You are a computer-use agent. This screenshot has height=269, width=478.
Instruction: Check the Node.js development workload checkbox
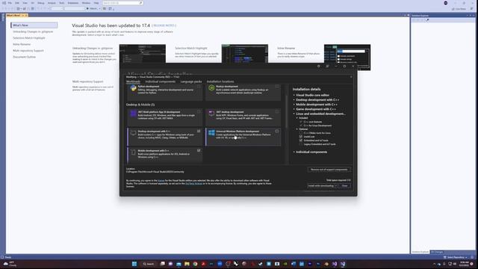[x=277, y=87]
